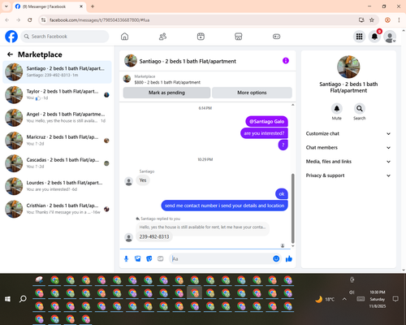Screen dimensions: 406x325
Task: Click browser address bar URL
Action: [x=100, y=20]
